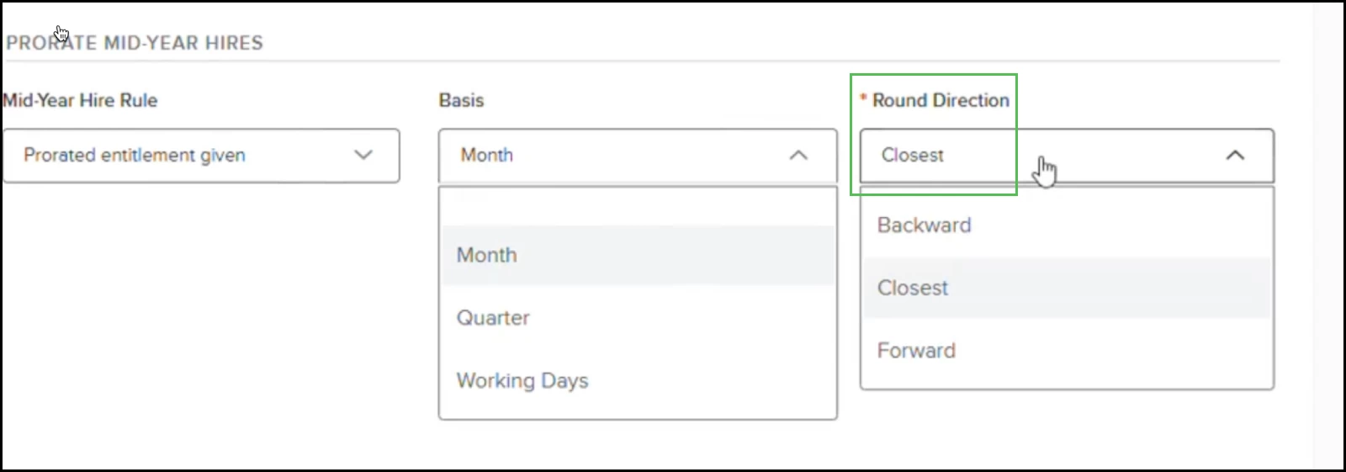Select Backward as the round direction
The width and height of the screenshot is (1346, 472).
(924, 225)
